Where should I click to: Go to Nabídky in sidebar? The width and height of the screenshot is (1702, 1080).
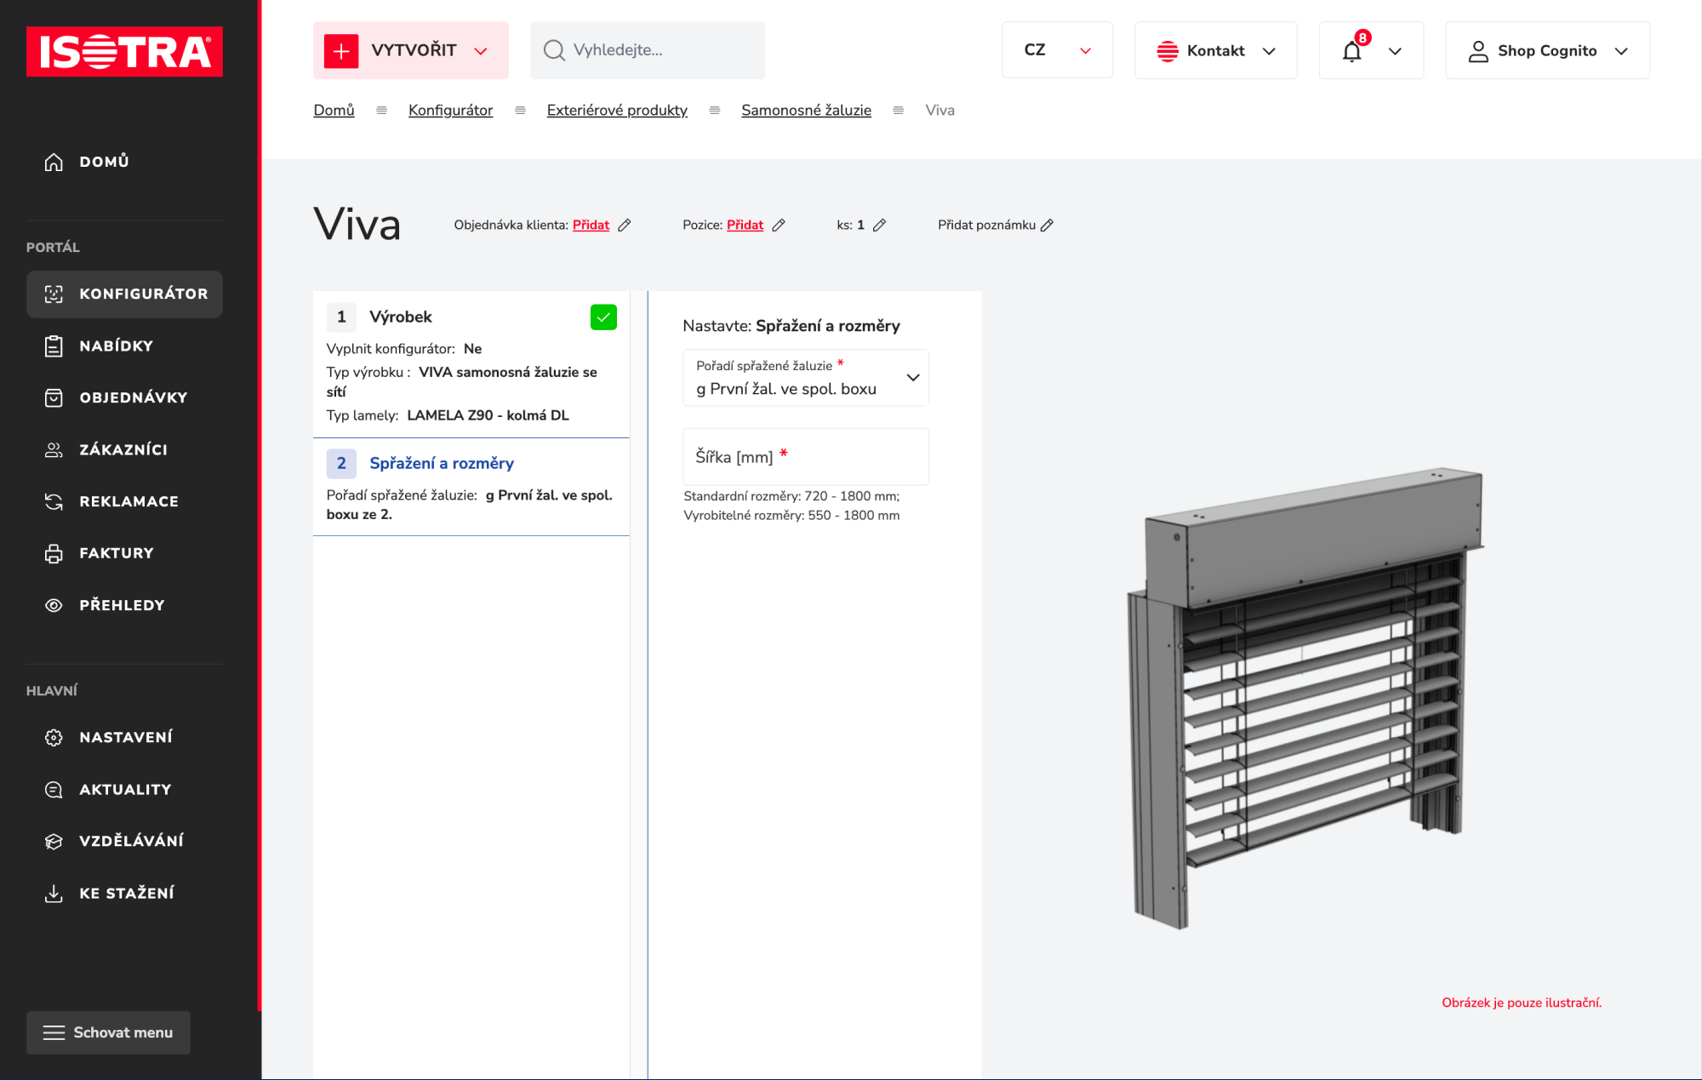click(117, 346)
